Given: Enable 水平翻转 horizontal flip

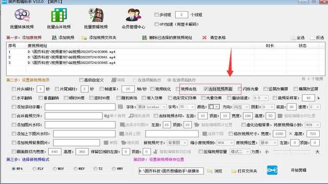Looking at the screenshot, I should 14,98.
